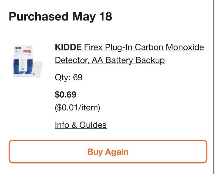216x174 pixels.
Task: Click the Detector, AA Battery Backup link text
Action: pyautogui.click(x=110, y=60)
